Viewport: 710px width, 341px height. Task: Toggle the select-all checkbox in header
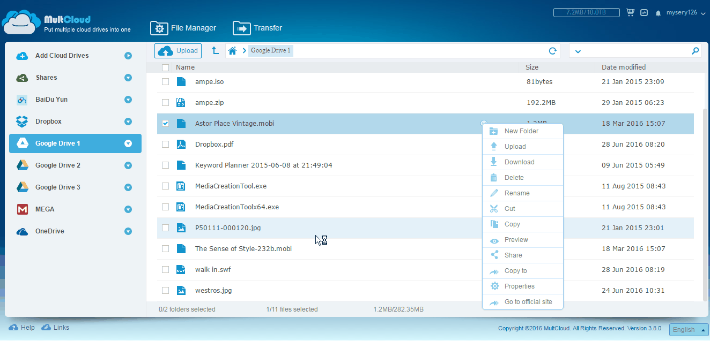166,67
